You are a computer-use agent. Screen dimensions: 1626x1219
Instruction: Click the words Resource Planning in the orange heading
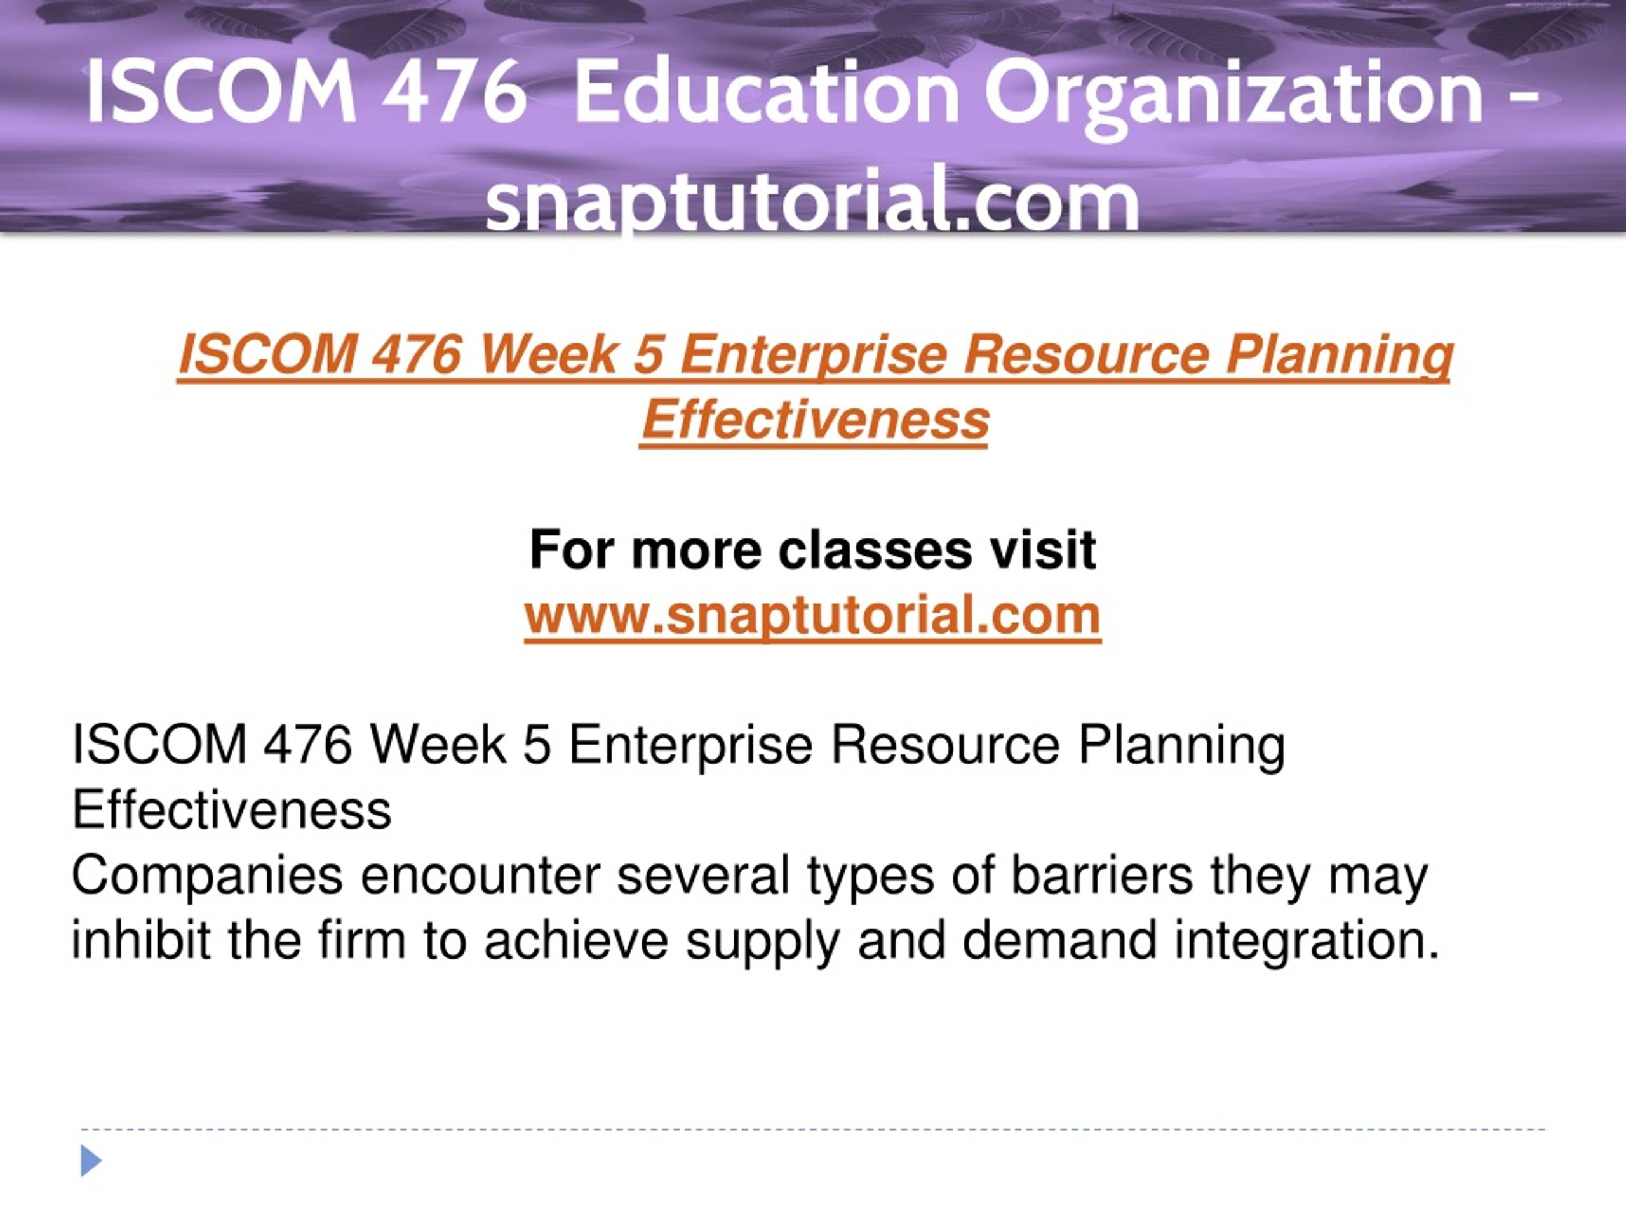click(x=1207, y=354)
